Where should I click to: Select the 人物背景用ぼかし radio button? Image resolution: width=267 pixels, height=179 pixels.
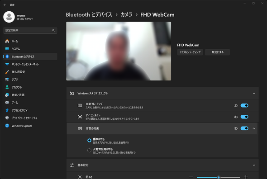[x=89, y=151]
